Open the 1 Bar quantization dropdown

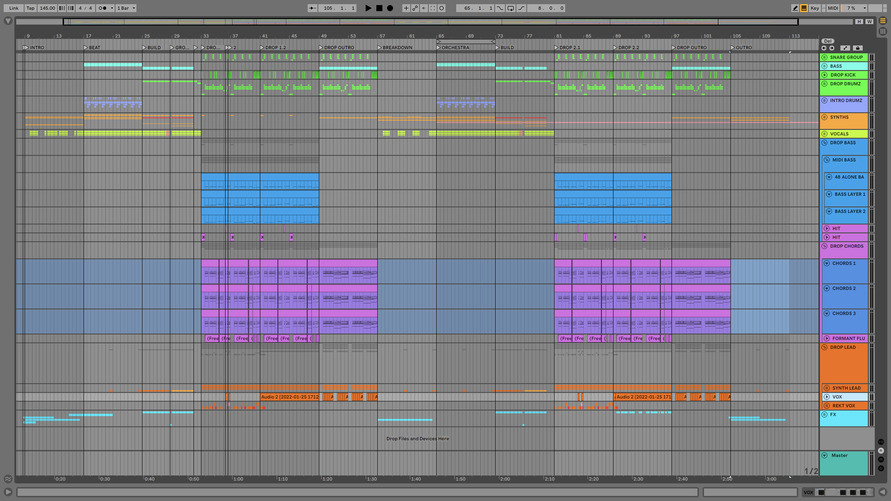[x=126, y=8]
